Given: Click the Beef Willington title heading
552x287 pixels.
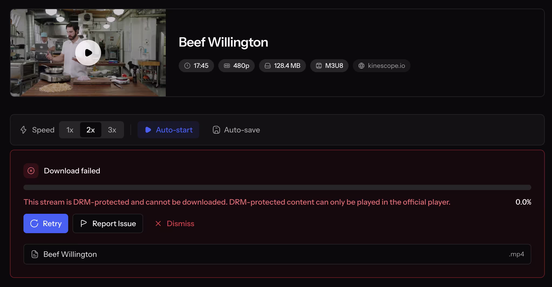Looking at the screenshot, I should 223,42.
